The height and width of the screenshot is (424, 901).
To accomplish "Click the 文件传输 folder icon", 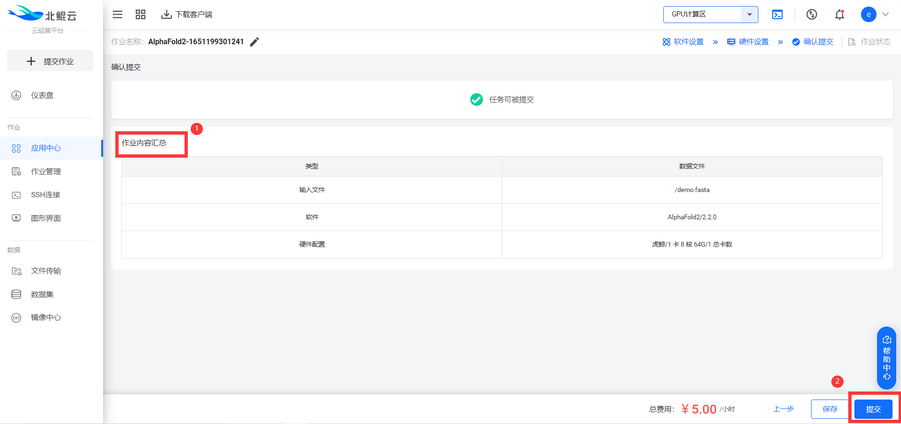I will click(16, 271).
